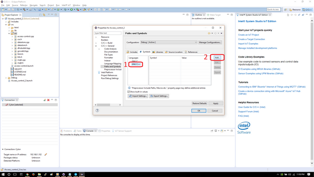The height and width of the screenshot is (177, 314).
Task: Click the Build hammer toolbar icon
Action: point(24,9)
